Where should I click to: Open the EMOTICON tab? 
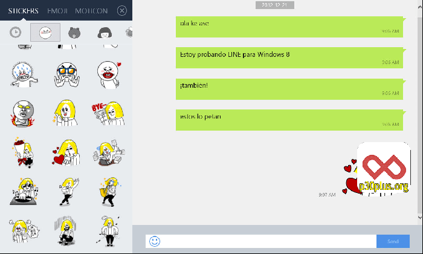tap(91, 11)
